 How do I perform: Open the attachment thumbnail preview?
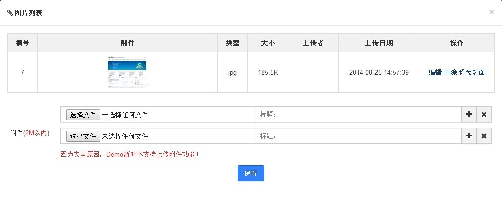127,72
